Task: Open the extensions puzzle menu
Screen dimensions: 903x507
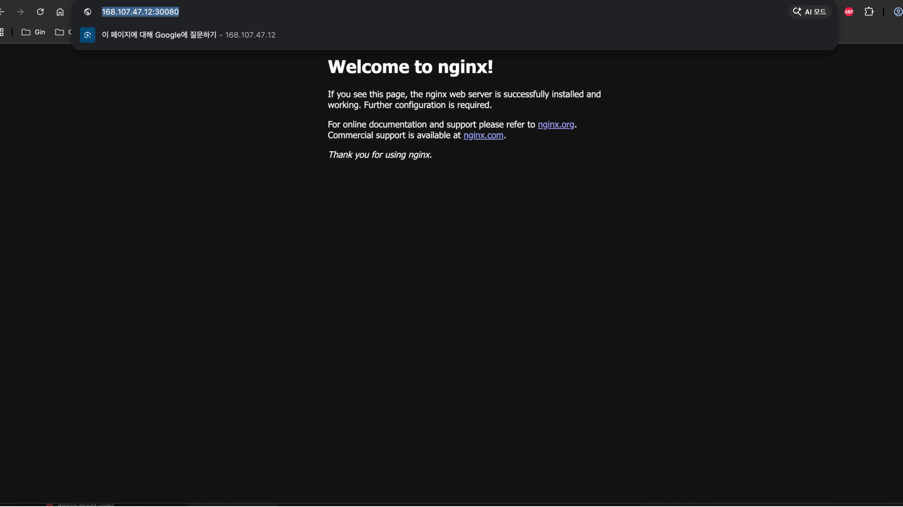Action: coord(869,12)
